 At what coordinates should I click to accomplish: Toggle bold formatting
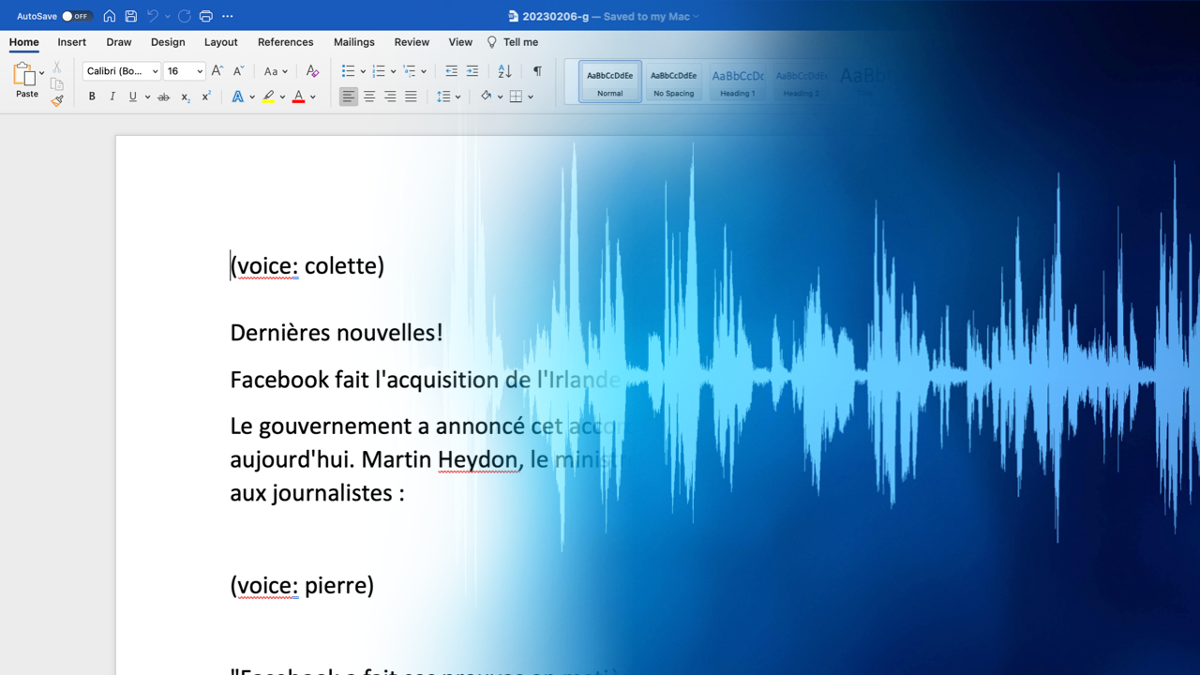click(91, 96)
